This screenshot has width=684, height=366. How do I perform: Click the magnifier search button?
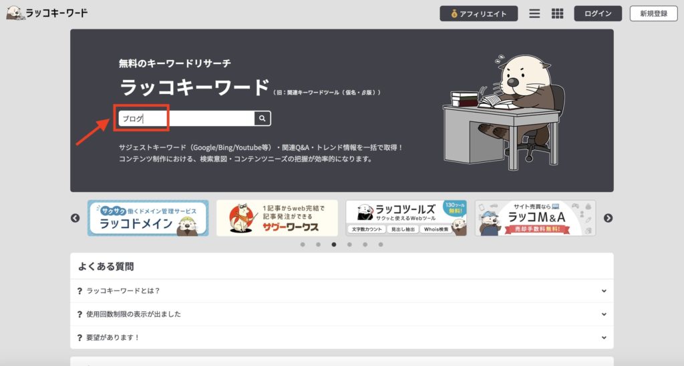(262, 119)
